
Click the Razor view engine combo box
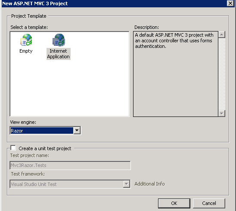pyautogui.click(x=45, y=131)
